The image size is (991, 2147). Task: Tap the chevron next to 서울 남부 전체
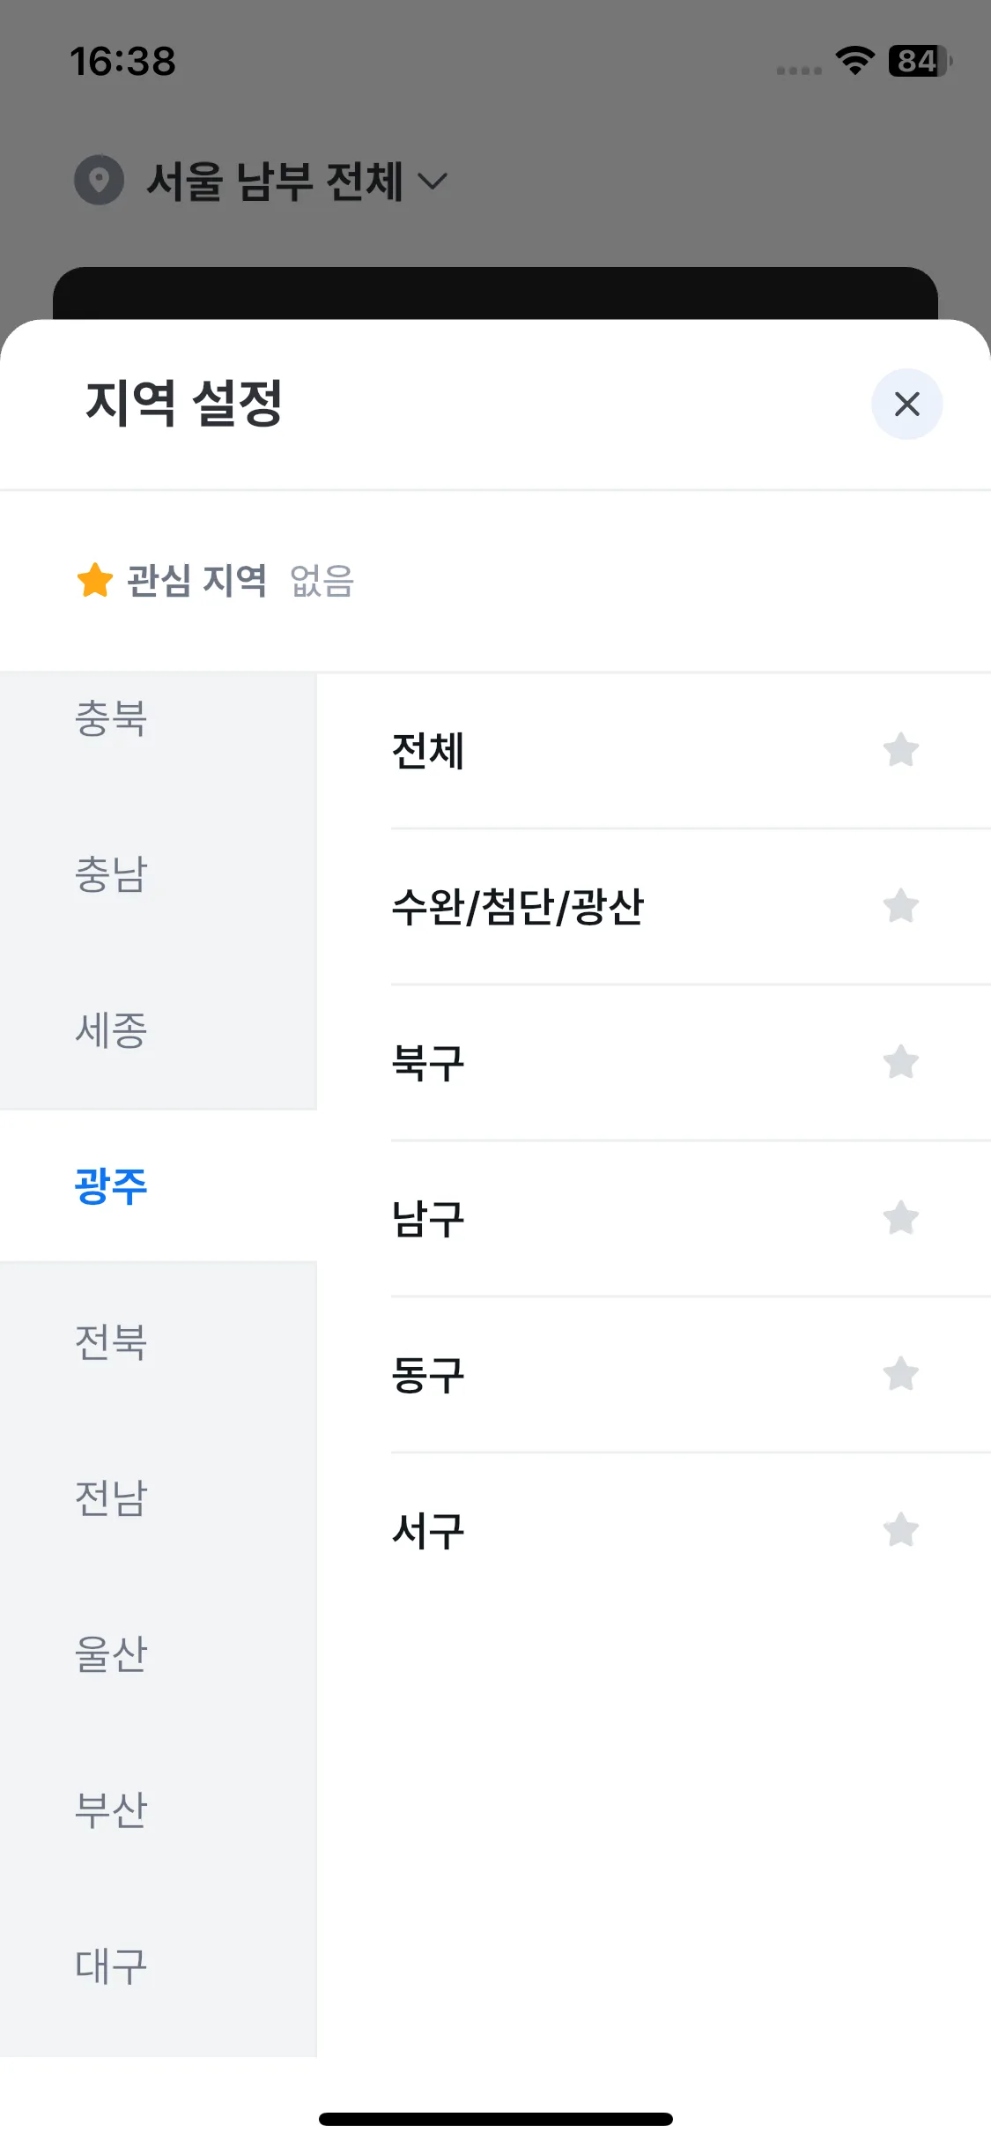pyautogui.click(x=432, y=182)
